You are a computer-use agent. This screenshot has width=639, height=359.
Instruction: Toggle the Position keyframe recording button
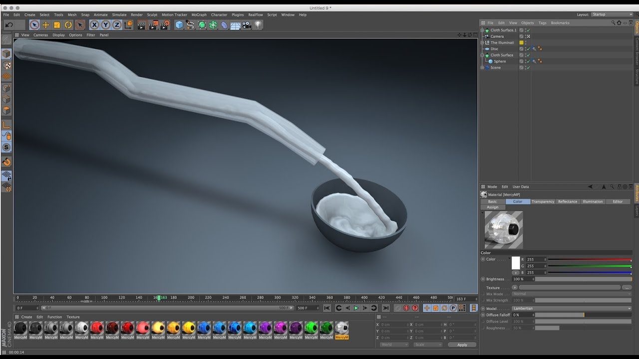click(x=427, y=308)
